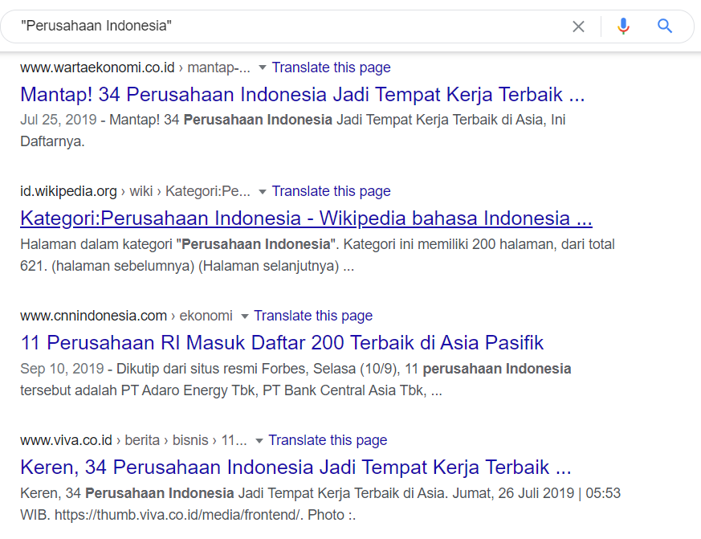Translate the cnnindonesia.com result page

(313, 316)
